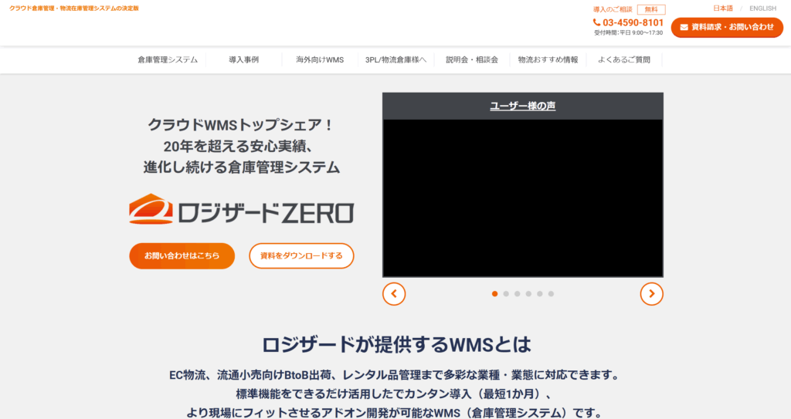The width and height of the screenshot is (791, 419).
Task: Open the 倉庫管理システム menu item
Action: tap(168, 59)
